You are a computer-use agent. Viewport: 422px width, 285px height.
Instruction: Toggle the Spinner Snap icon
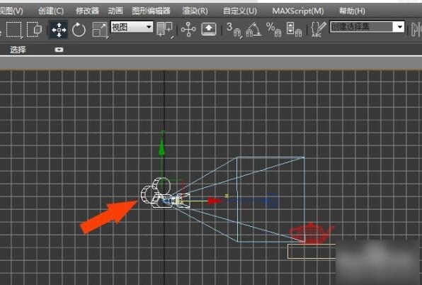(x=294, y=29)
